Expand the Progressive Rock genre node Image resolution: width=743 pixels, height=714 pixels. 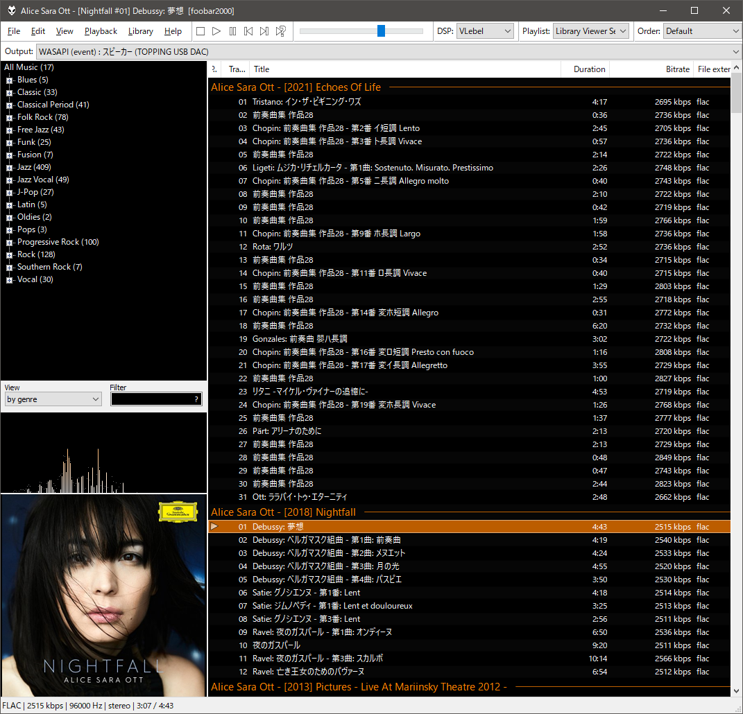click(9, 243)
